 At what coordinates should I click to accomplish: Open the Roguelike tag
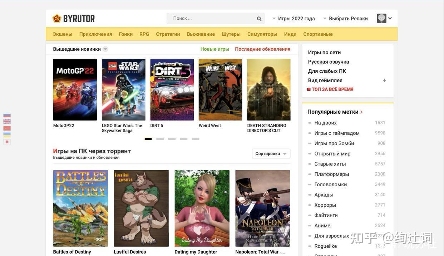pos(326,246)
